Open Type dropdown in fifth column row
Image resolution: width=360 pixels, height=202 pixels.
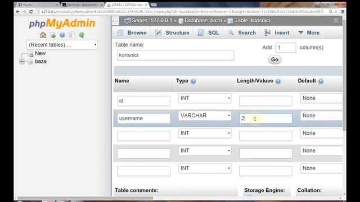tap(205, 168)
